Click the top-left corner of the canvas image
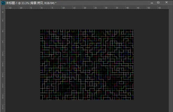The image size is (173, 112). tap(40, 30)
